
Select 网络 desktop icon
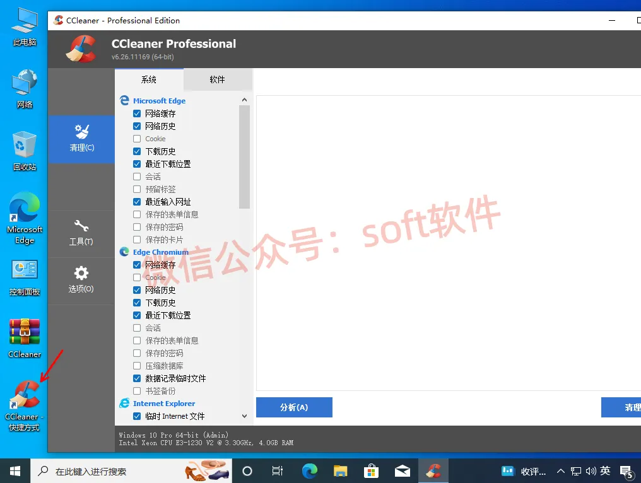point(25,89)
